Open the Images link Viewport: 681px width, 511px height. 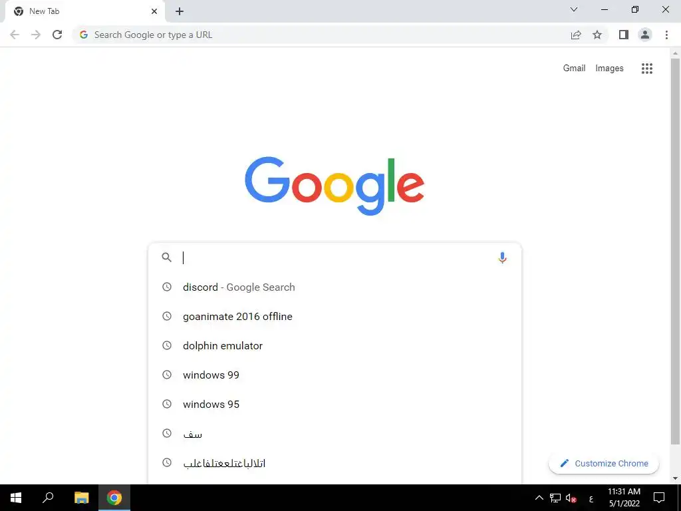tap(609, 69)
